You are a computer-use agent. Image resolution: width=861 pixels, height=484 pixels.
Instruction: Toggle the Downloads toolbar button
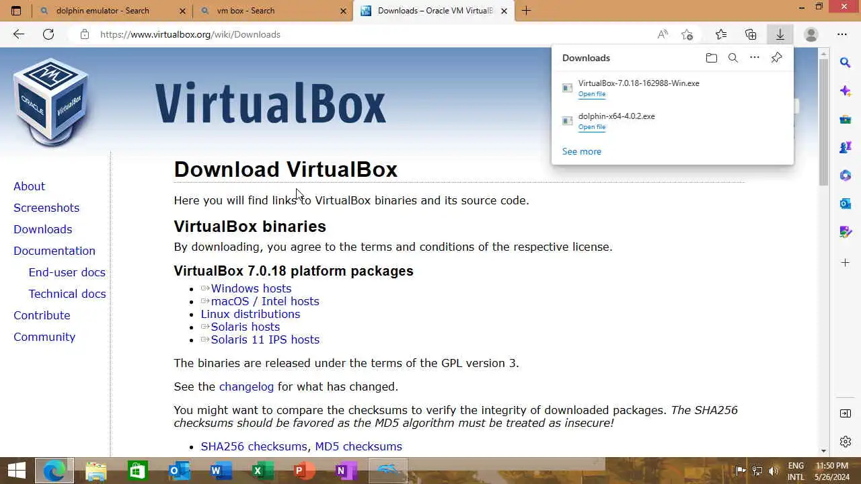[780, 34]
